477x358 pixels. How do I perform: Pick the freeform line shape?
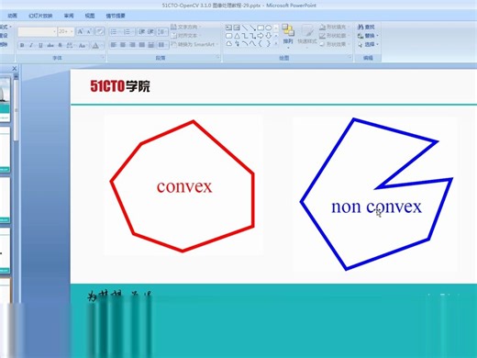point(252,44)
